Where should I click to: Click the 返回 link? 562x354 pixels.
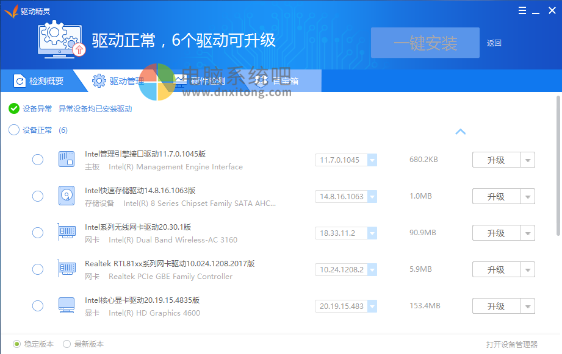(x=494, y=43)
